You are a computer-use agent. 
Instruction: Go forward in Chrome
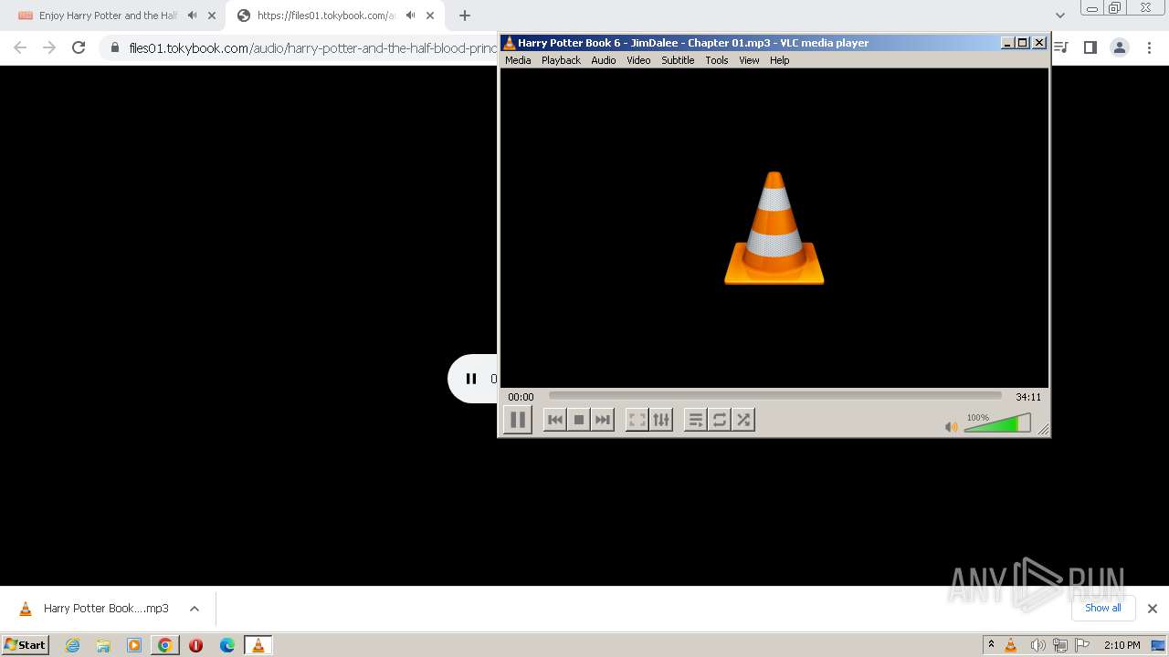[49, 47]
